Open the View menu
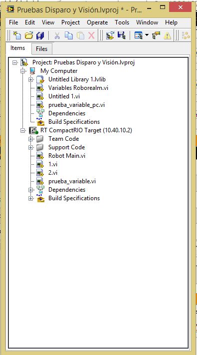The width and height of the screenshot is (197, 355). pos(48,22)
